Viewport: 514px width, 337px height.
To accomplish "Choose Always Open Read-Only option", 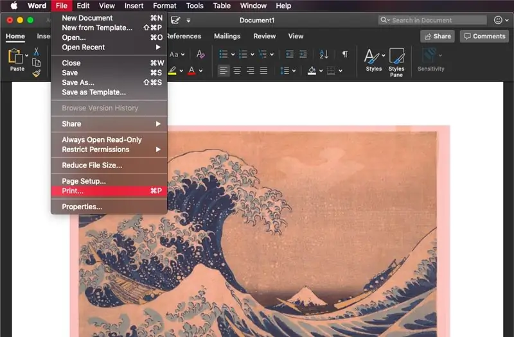I will click(109, 140).
